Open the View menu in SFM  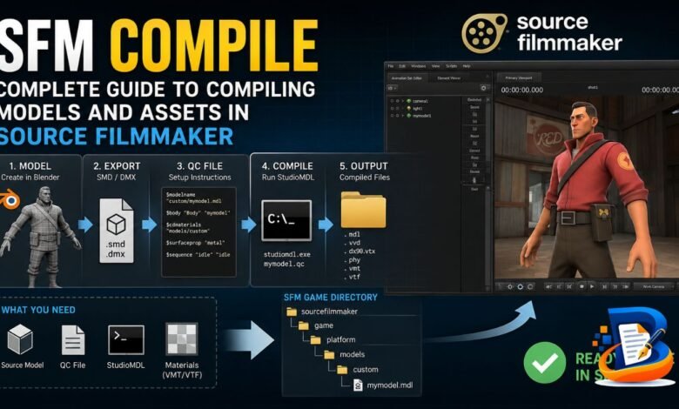(435, 66)
